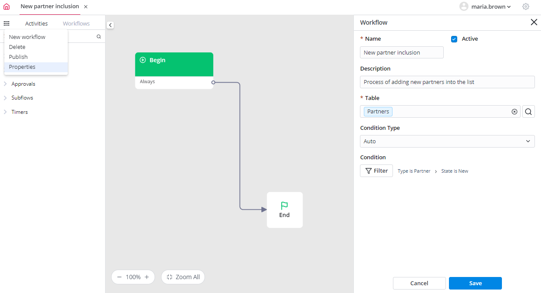Switch to the Workflows tab
This screenshot has height=293, width=541.
[76, 23]
